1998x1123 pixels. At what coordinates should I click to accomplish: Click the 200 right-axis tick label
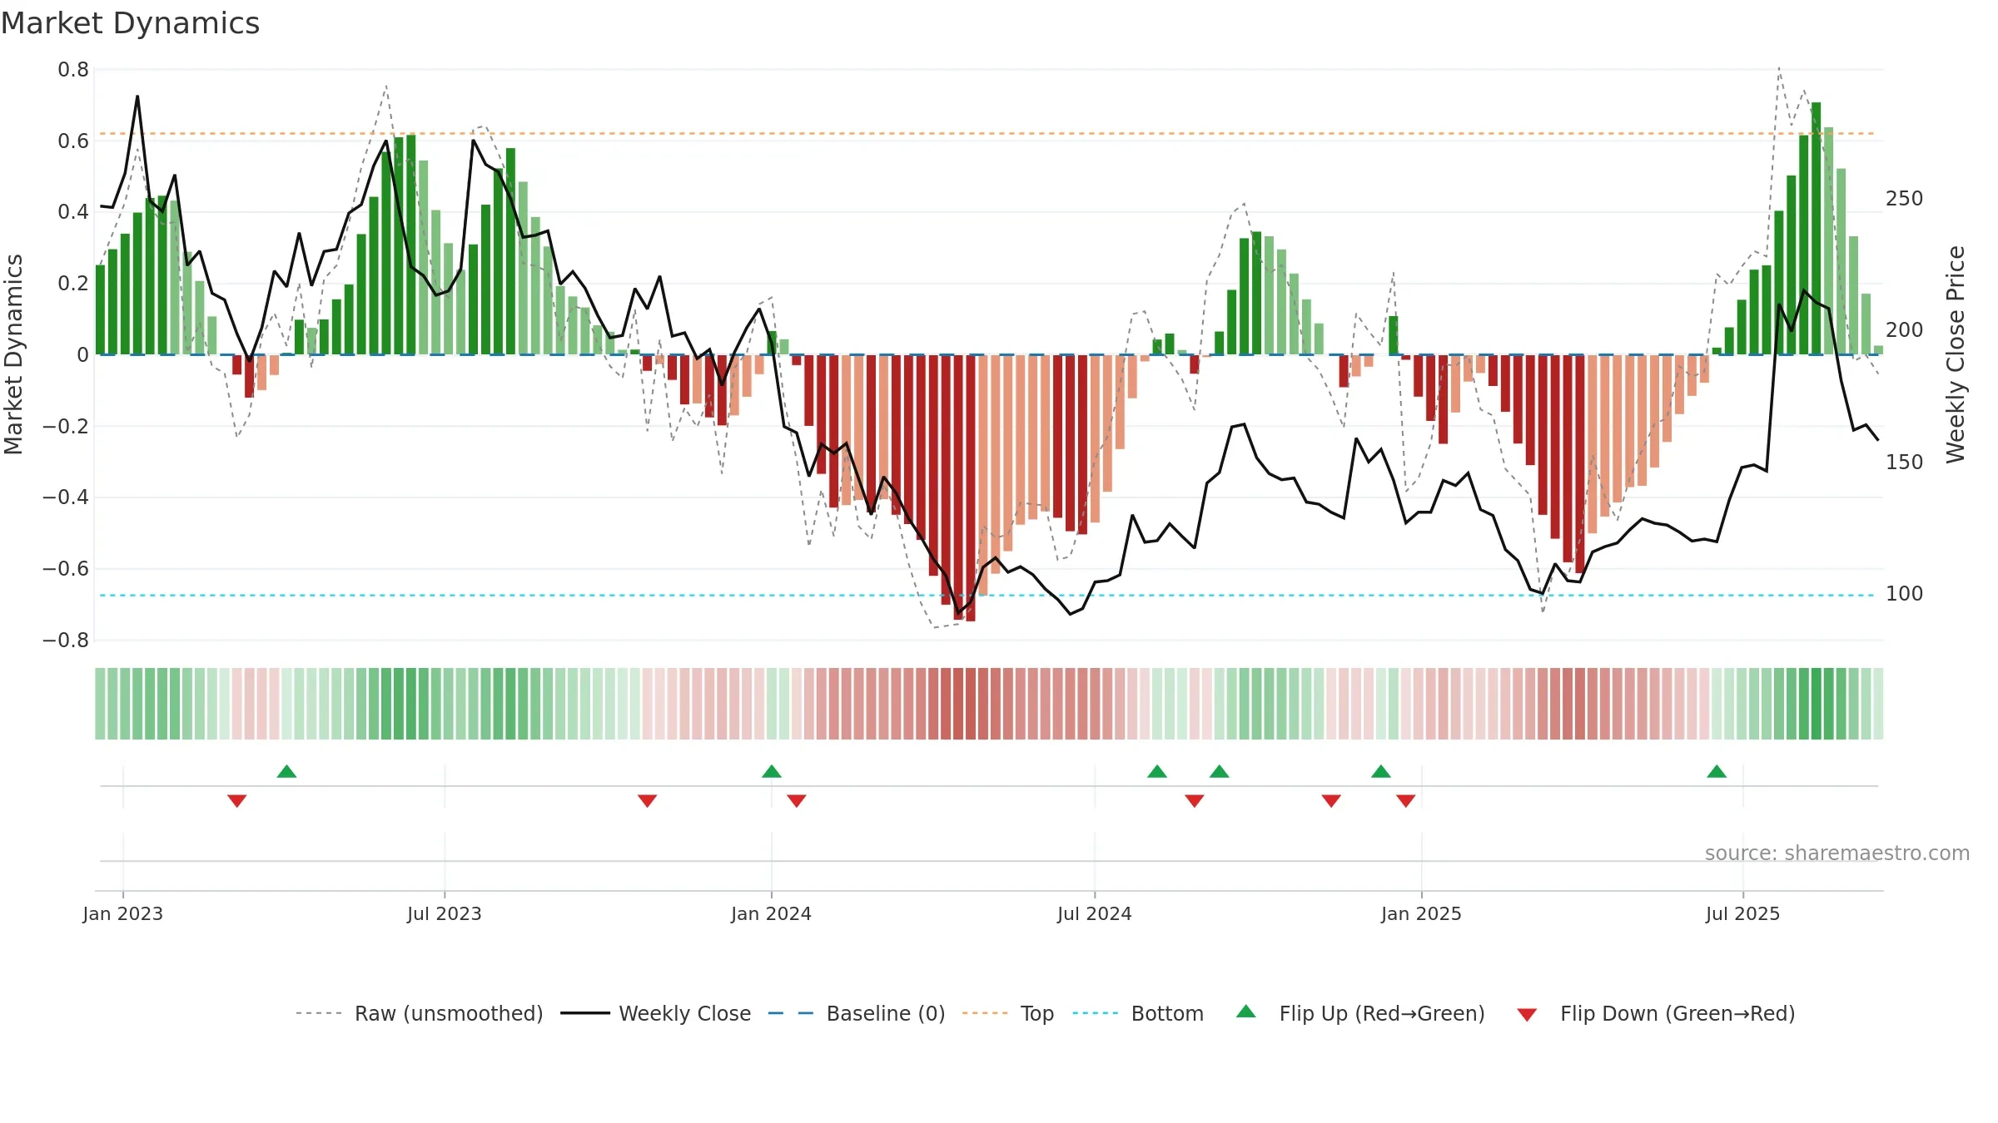point(1905,330)
